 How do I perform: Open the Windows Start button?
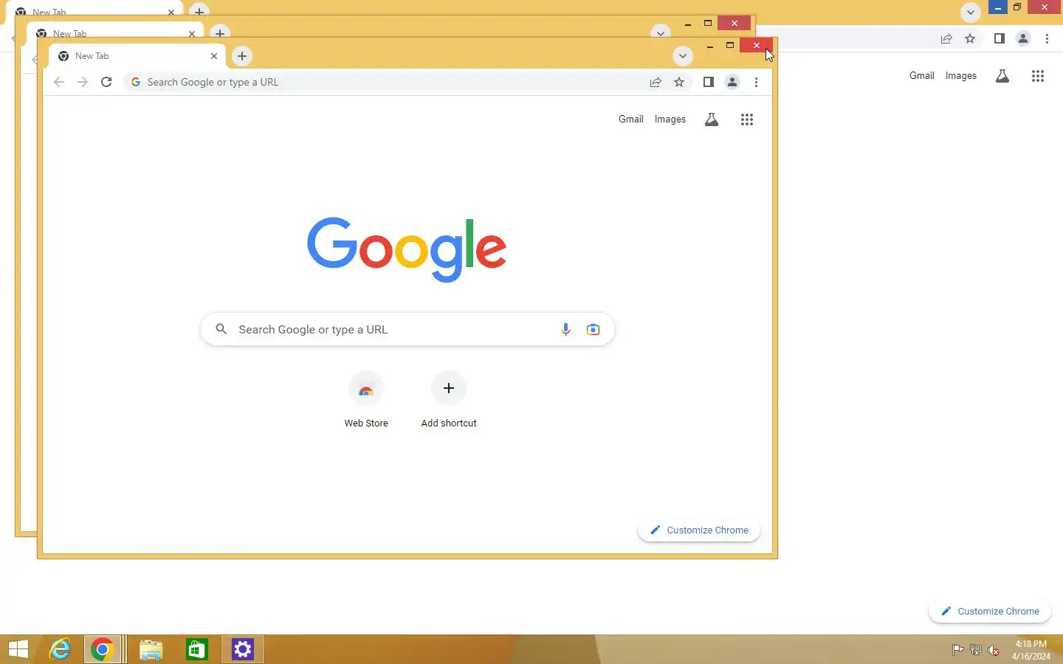pos(18,649)
